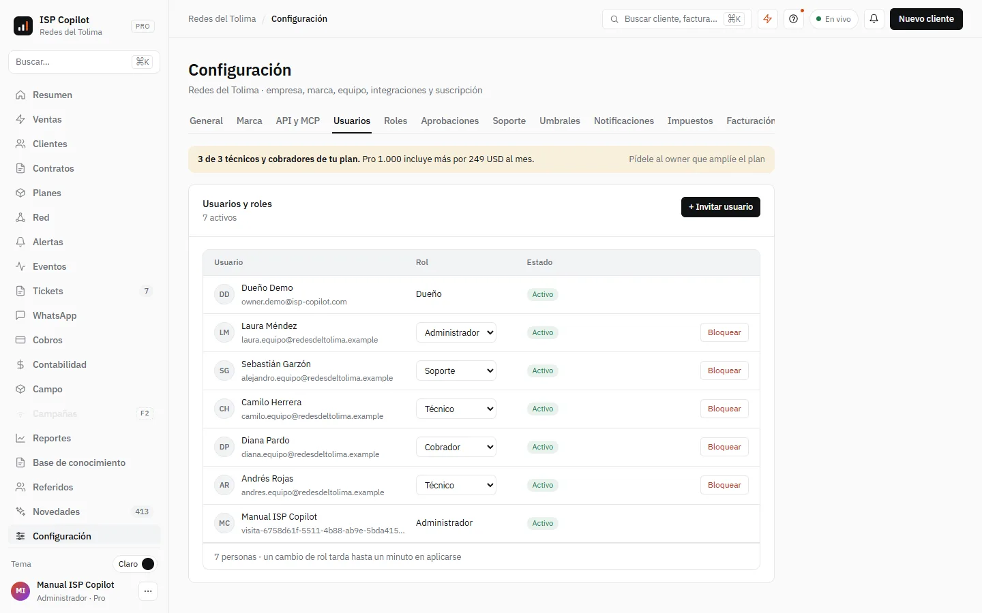Click the Nuevo cliente button

[926, 19]
